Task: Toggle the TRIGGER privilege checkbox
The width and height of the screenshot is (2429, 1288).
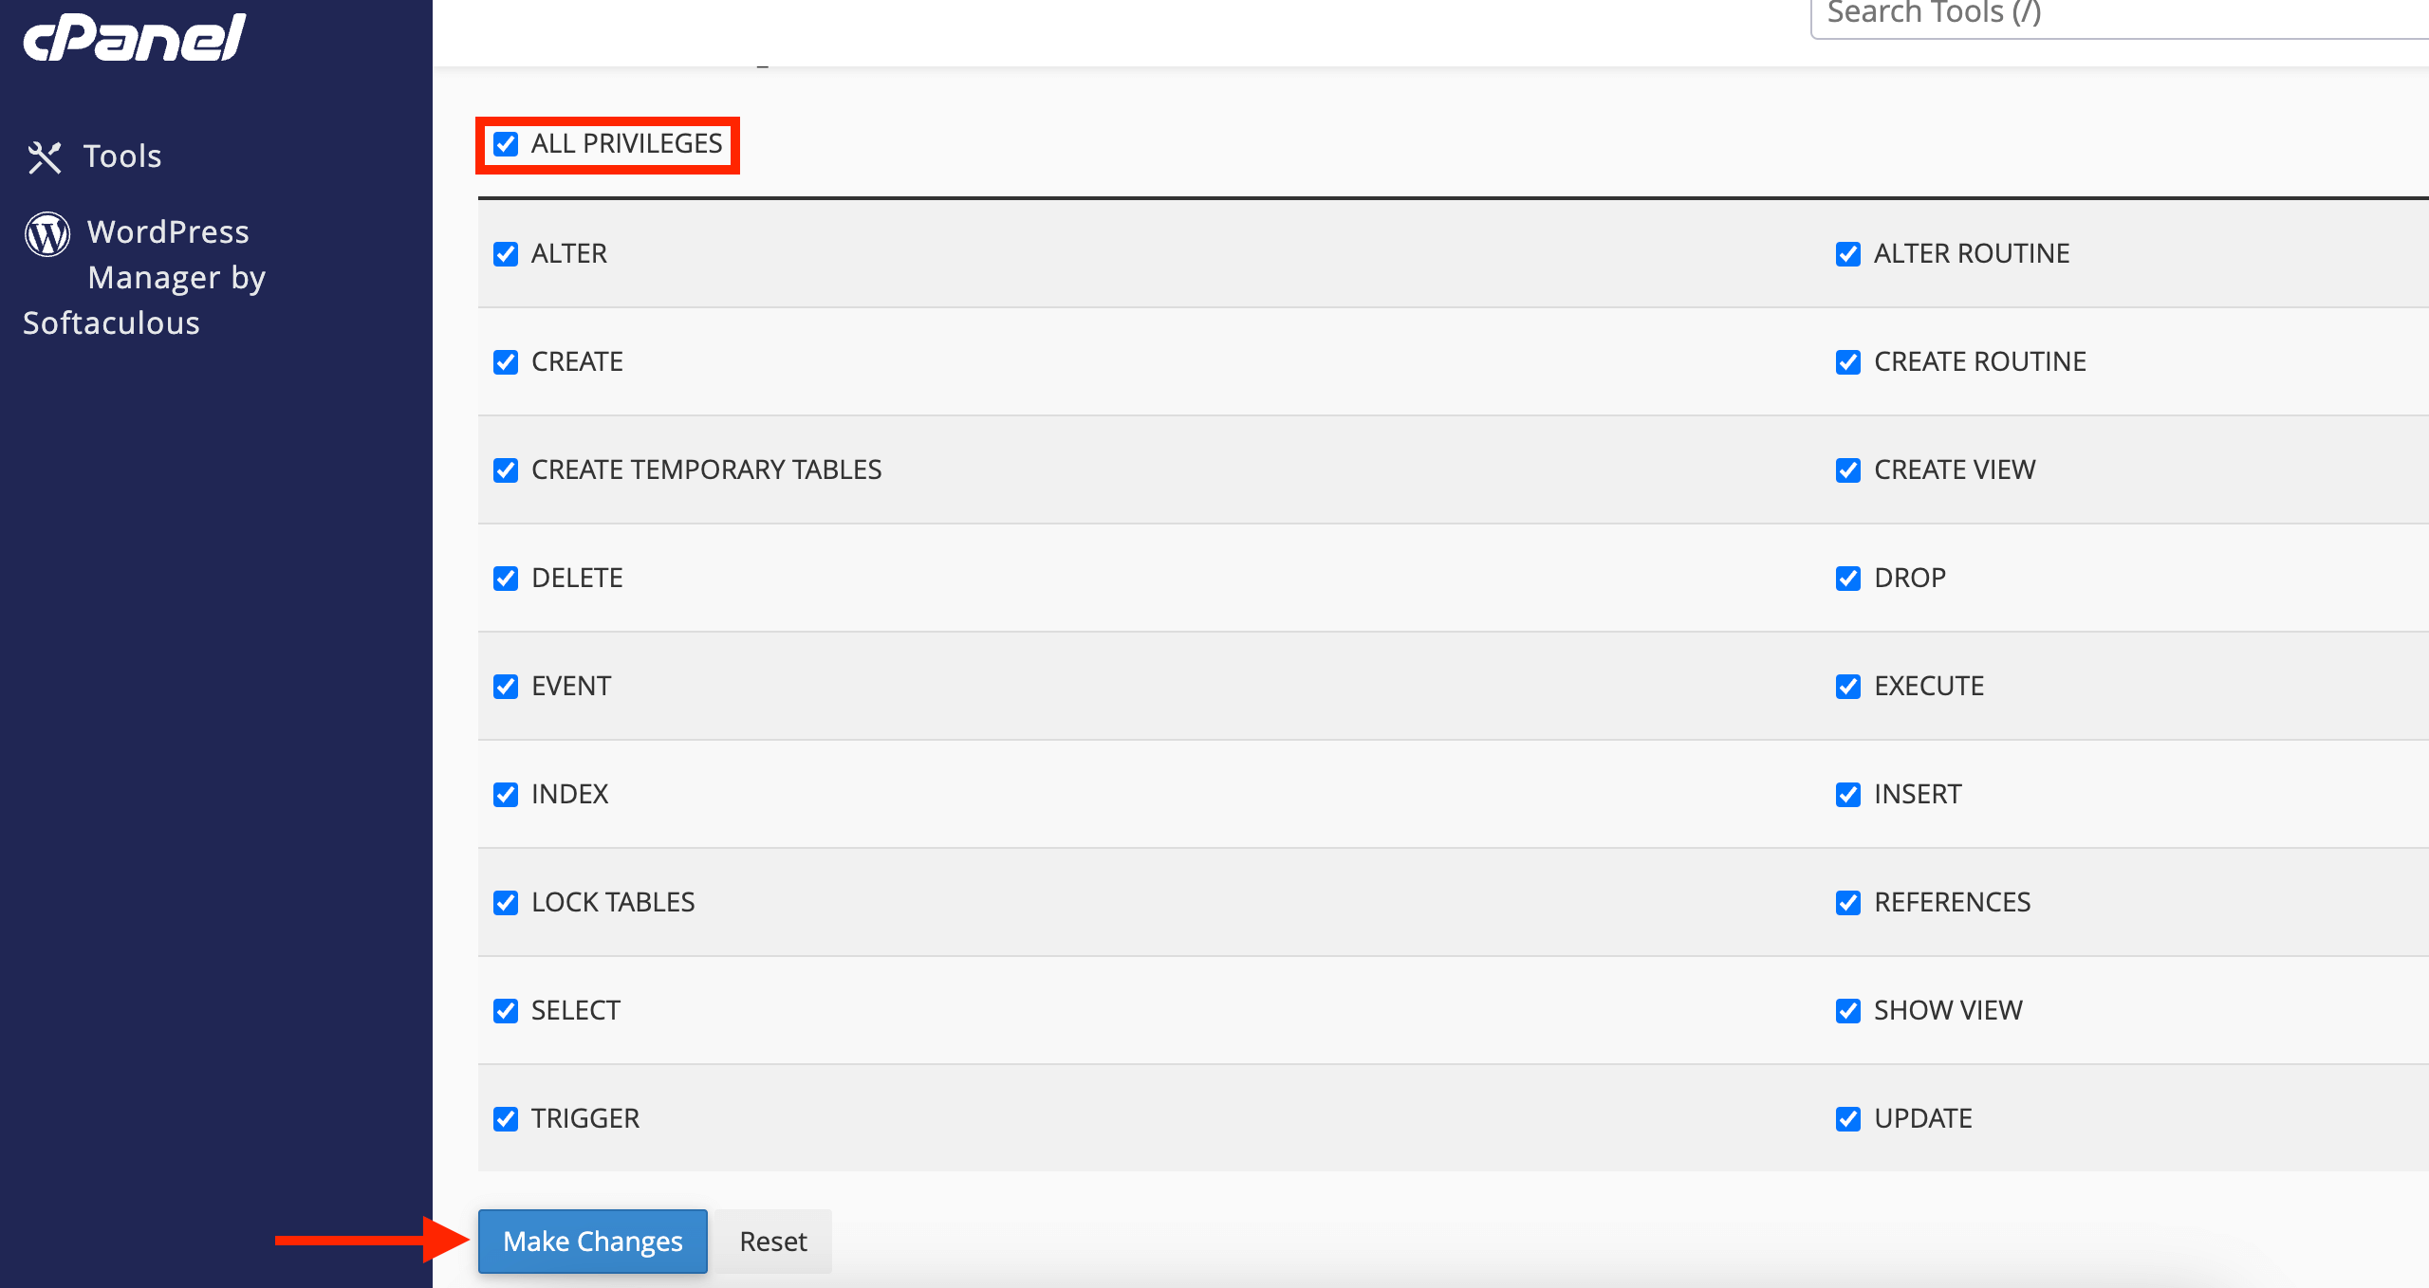Action: 506,1119
